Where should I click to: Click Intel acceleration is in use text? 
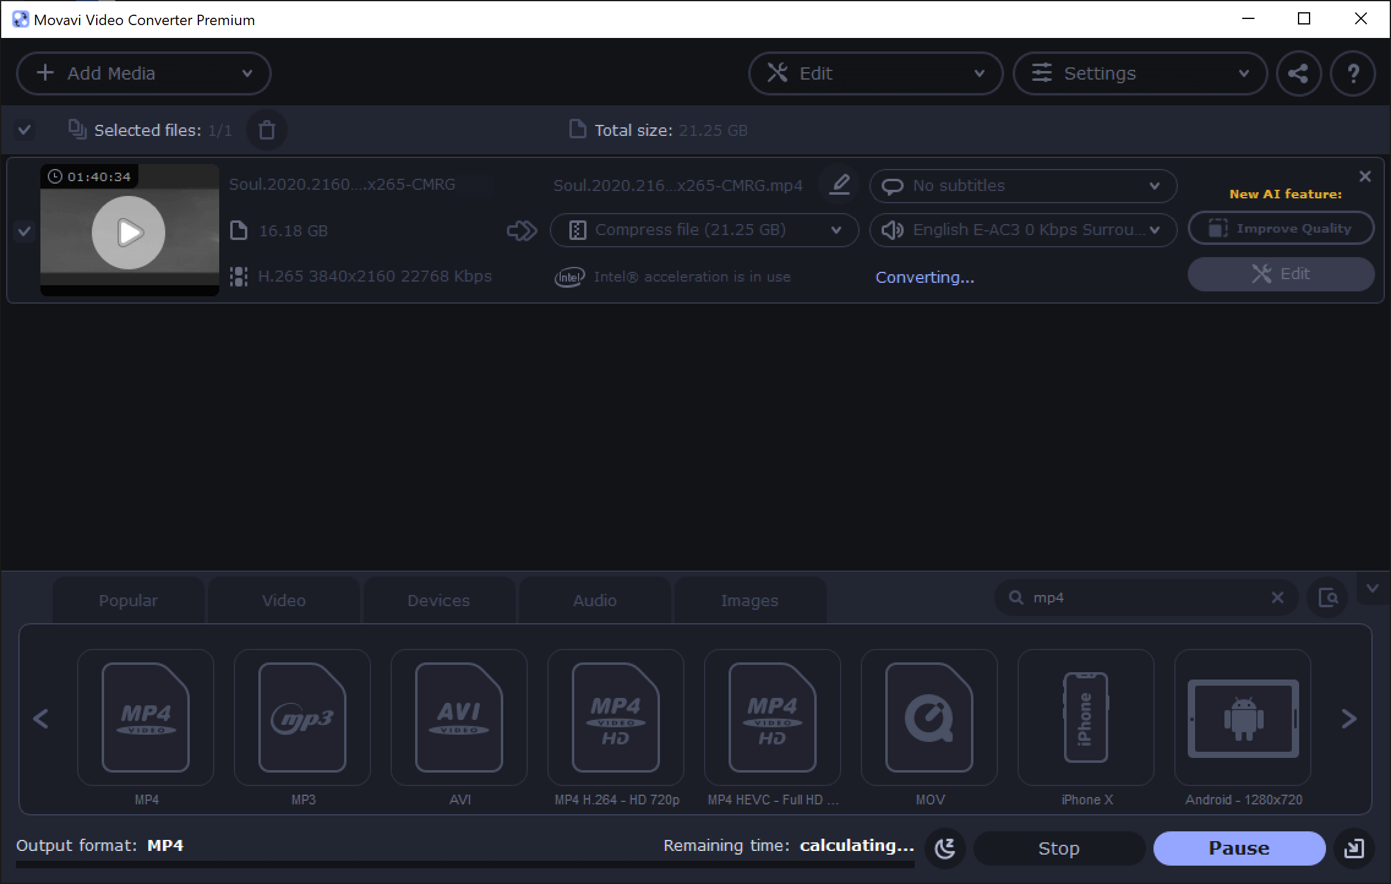tap(692, 277)
